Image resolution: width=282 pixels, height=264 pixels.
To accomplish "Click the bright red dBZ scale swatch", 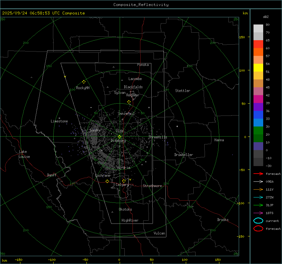I will pos(258,44).
